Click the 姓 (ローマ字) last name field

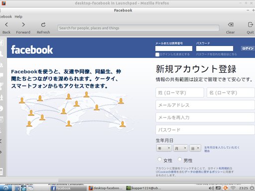pos(180,93)
